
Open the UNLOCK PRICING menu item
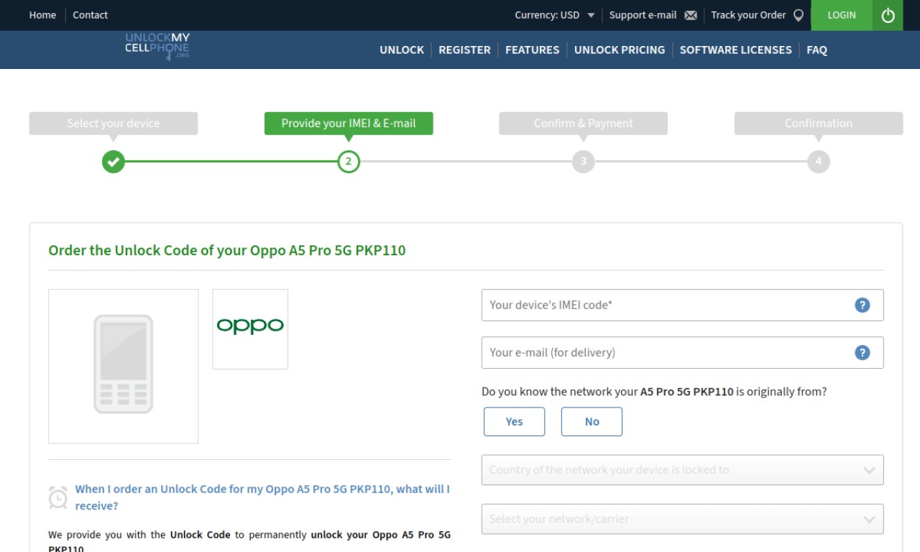coord(620,50)
